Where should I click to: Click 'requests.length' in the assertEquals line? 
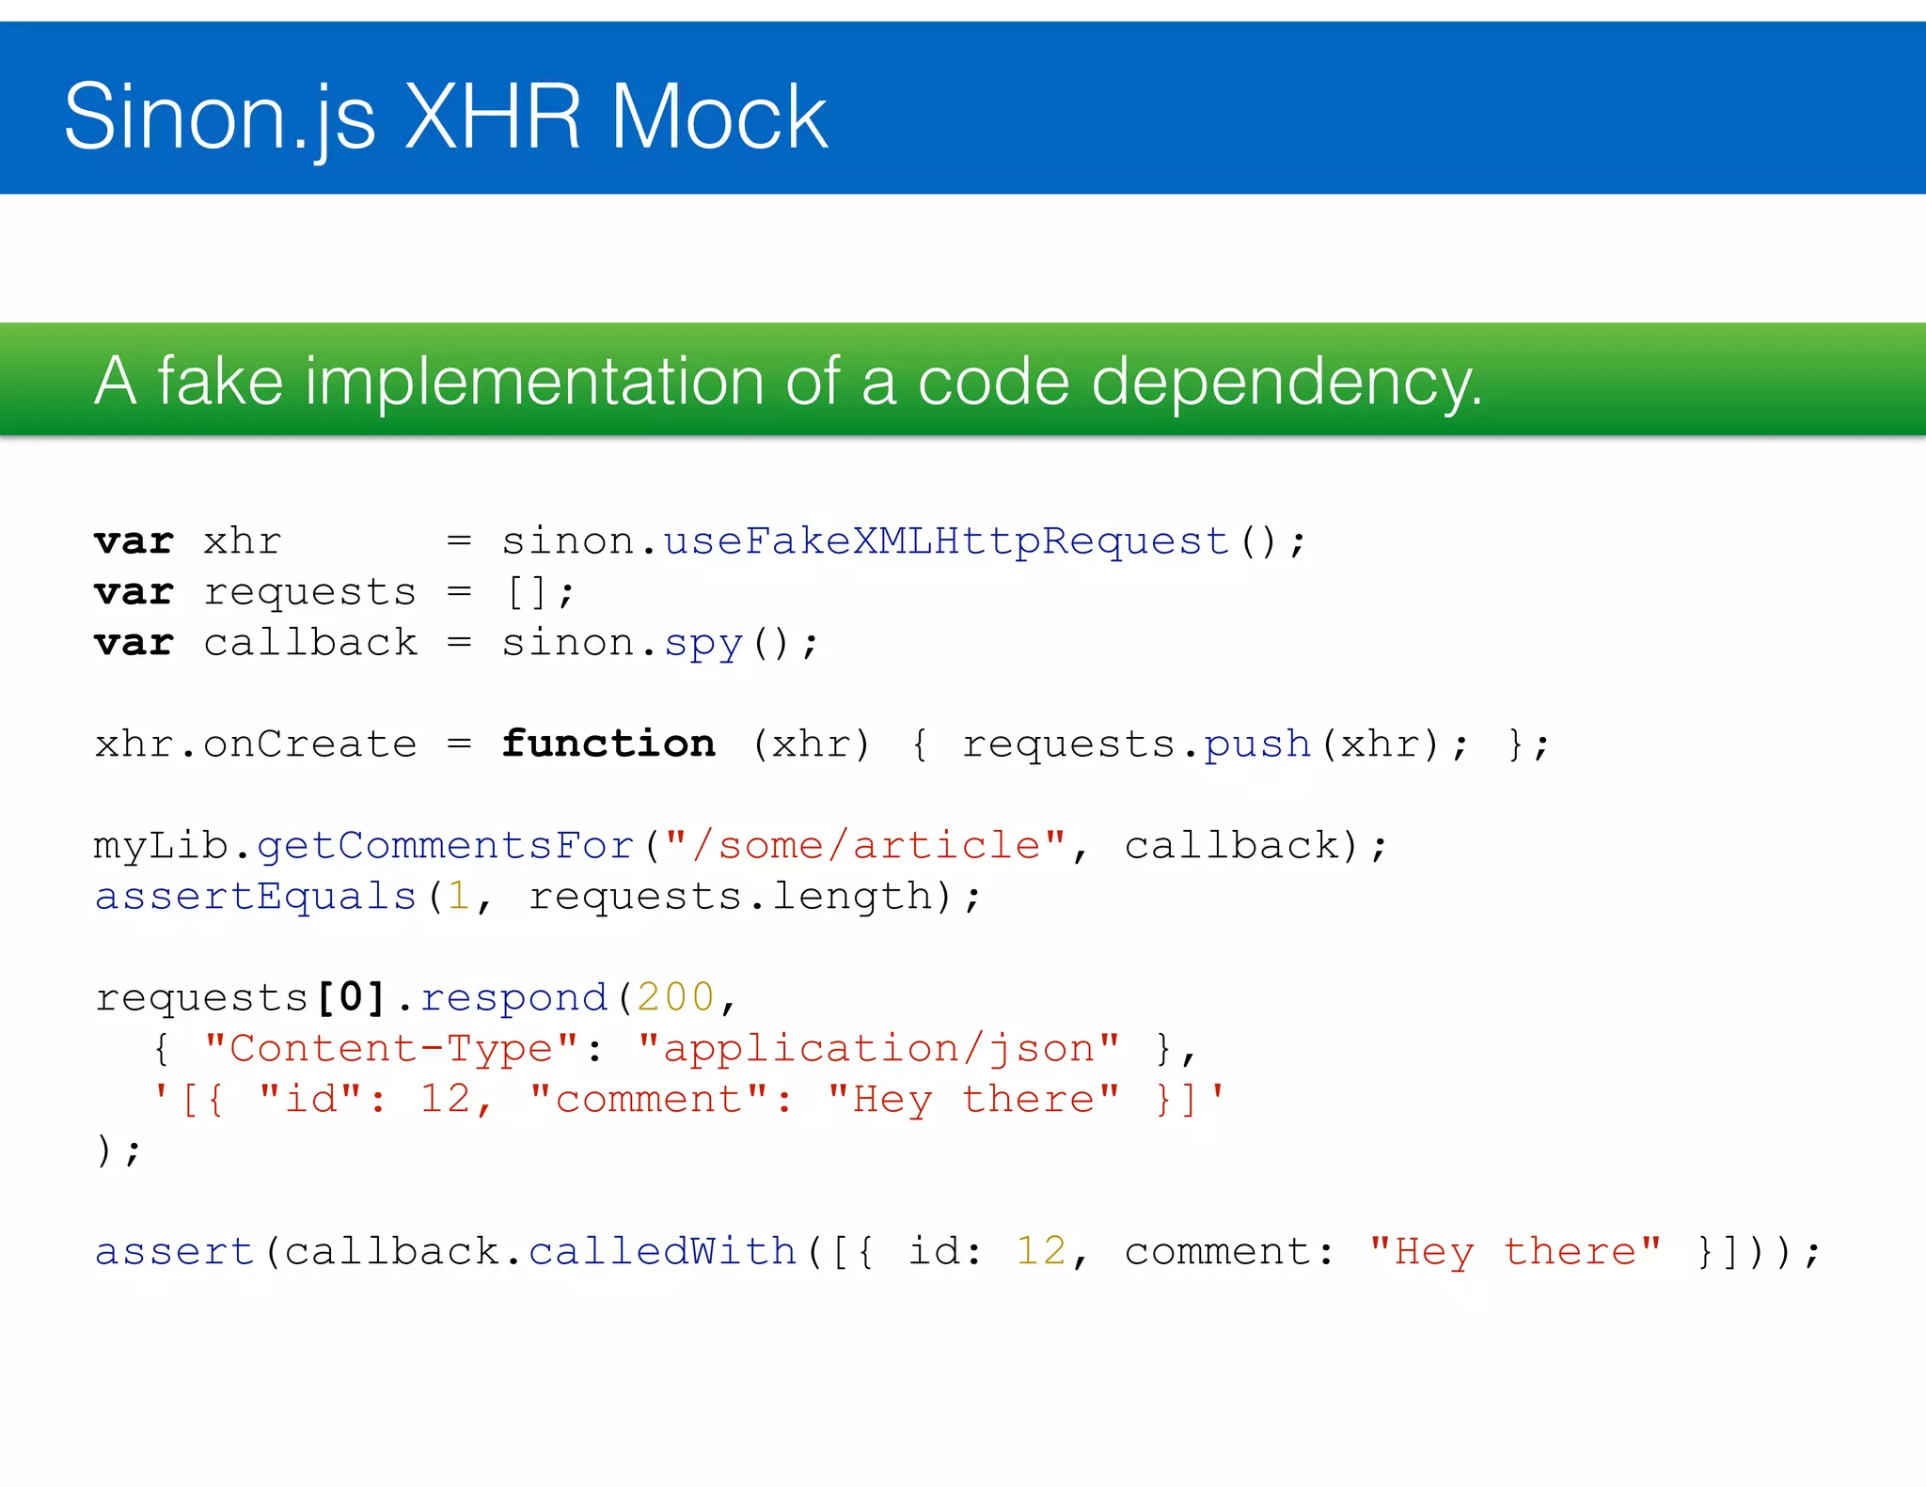[731, 897]
